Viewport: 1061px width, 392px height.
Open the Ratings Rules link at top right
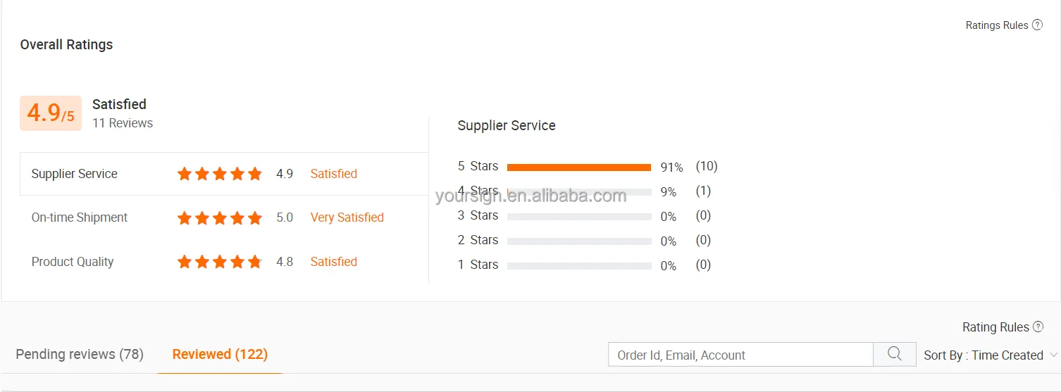point(997,25)
